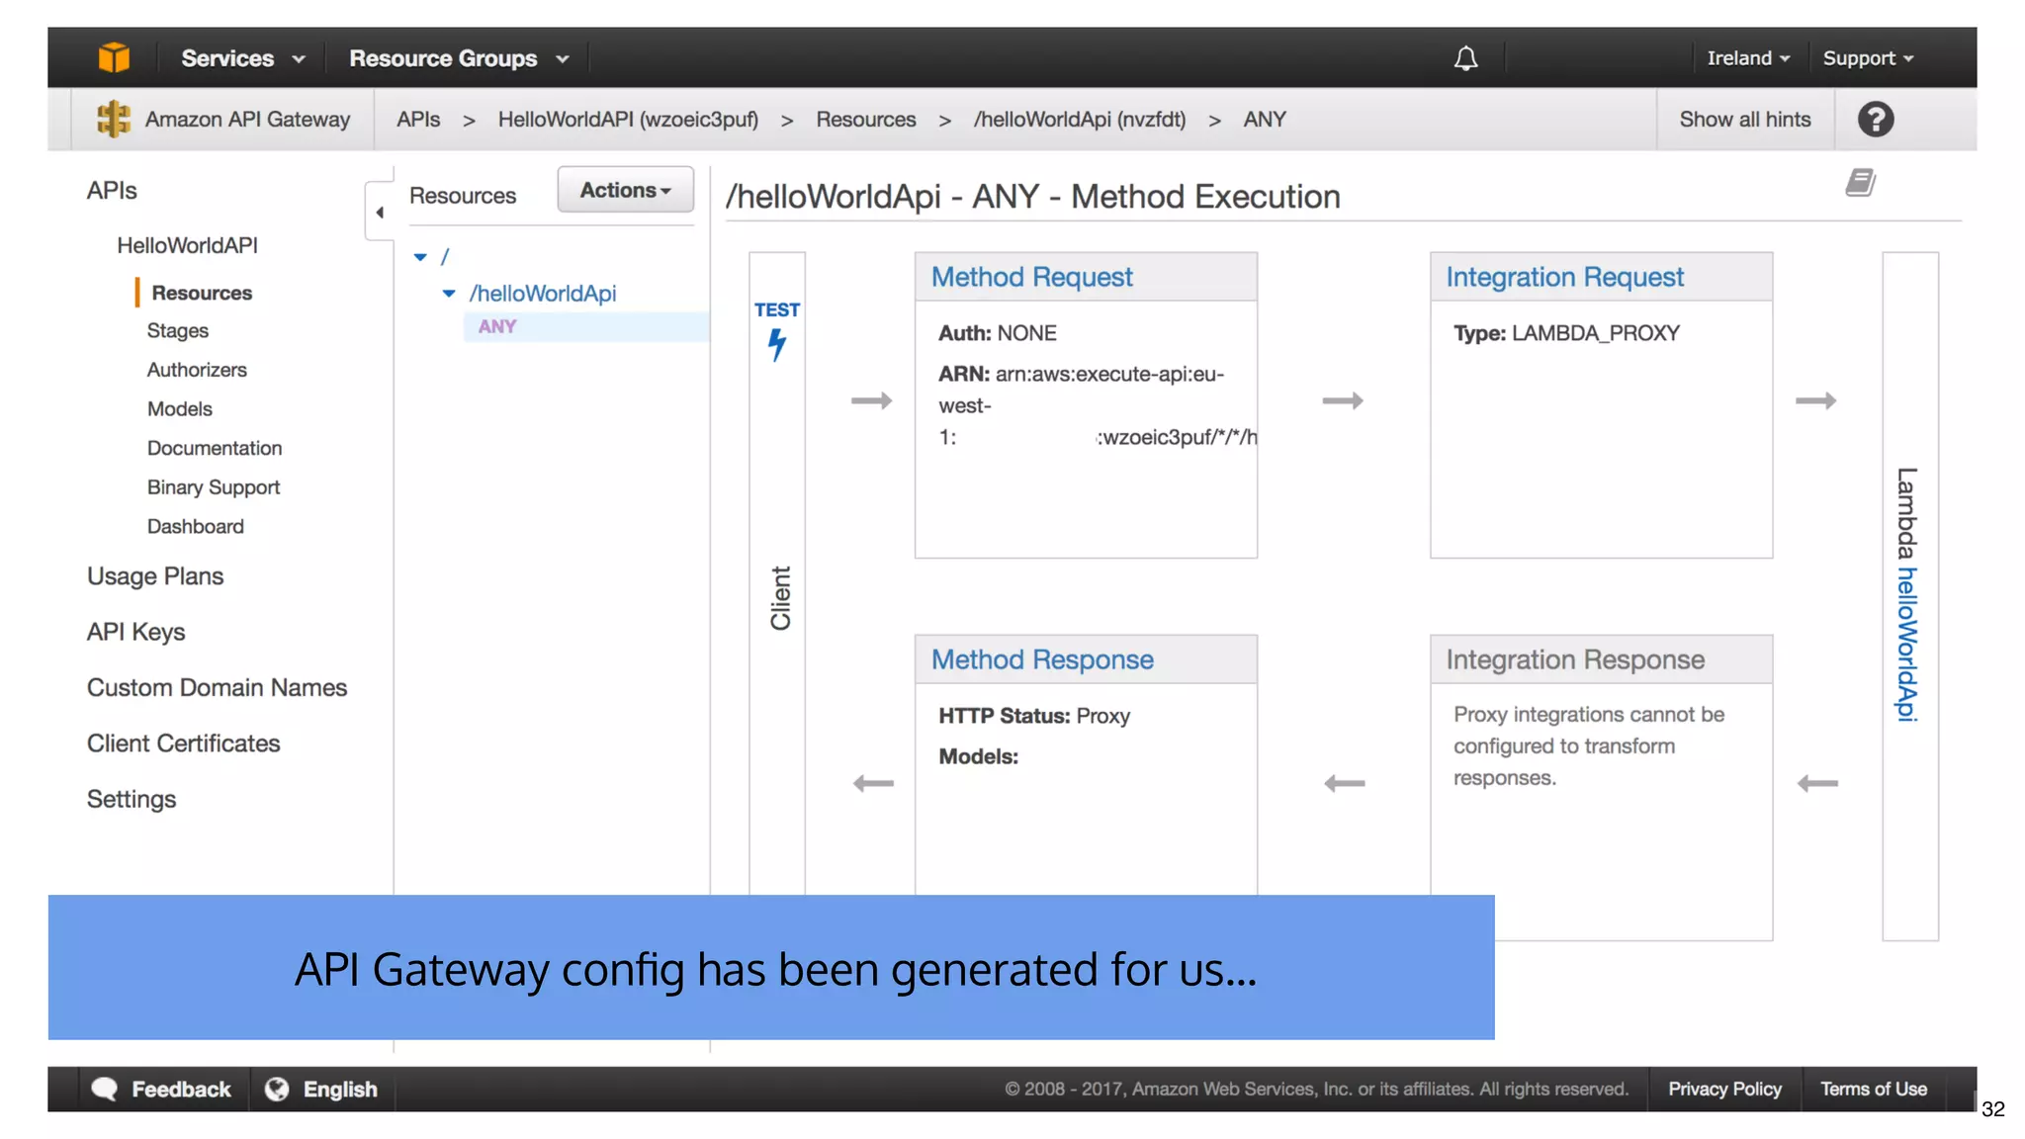The width and height of the screenshot is (2025, 1139).
Task: Open the Resource Groups dropdown
Action: tap(459, 58)
